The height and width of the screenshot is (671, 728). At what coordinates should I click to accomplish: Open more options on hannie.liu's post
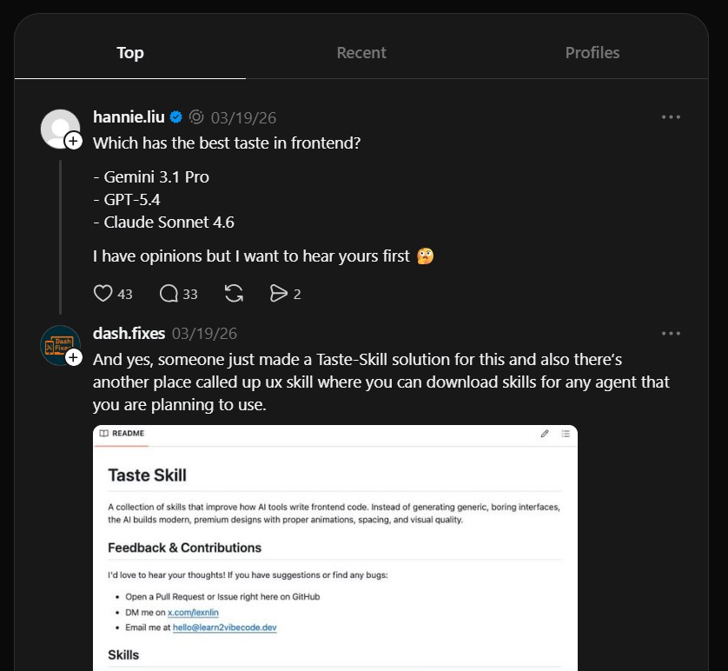point(671,117)
